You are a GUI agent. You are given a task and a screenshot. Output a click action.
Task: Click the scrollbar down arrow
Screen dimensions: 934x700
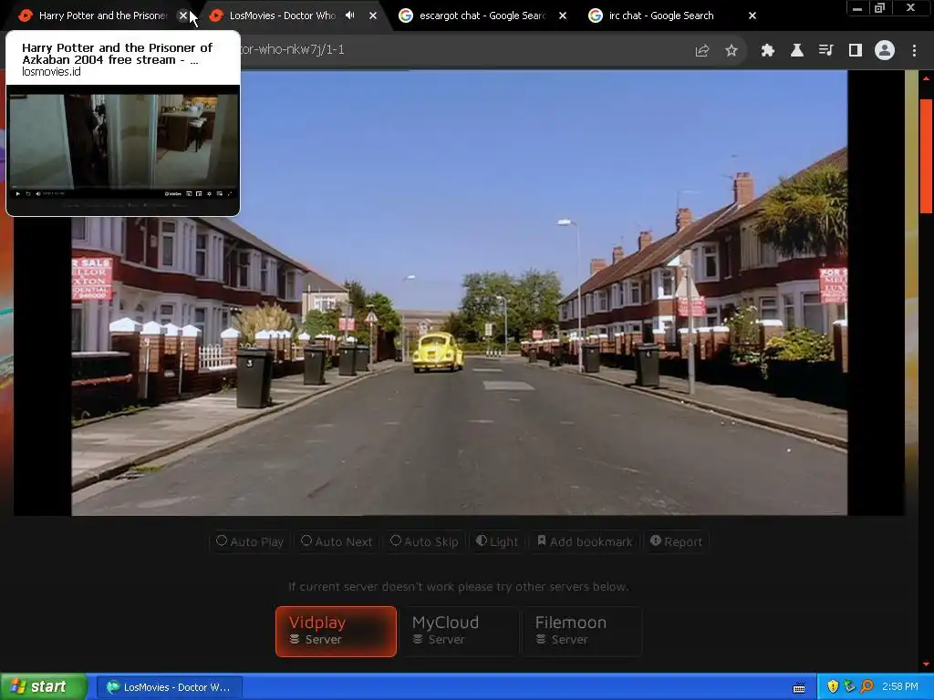click(x=927, y=664)
